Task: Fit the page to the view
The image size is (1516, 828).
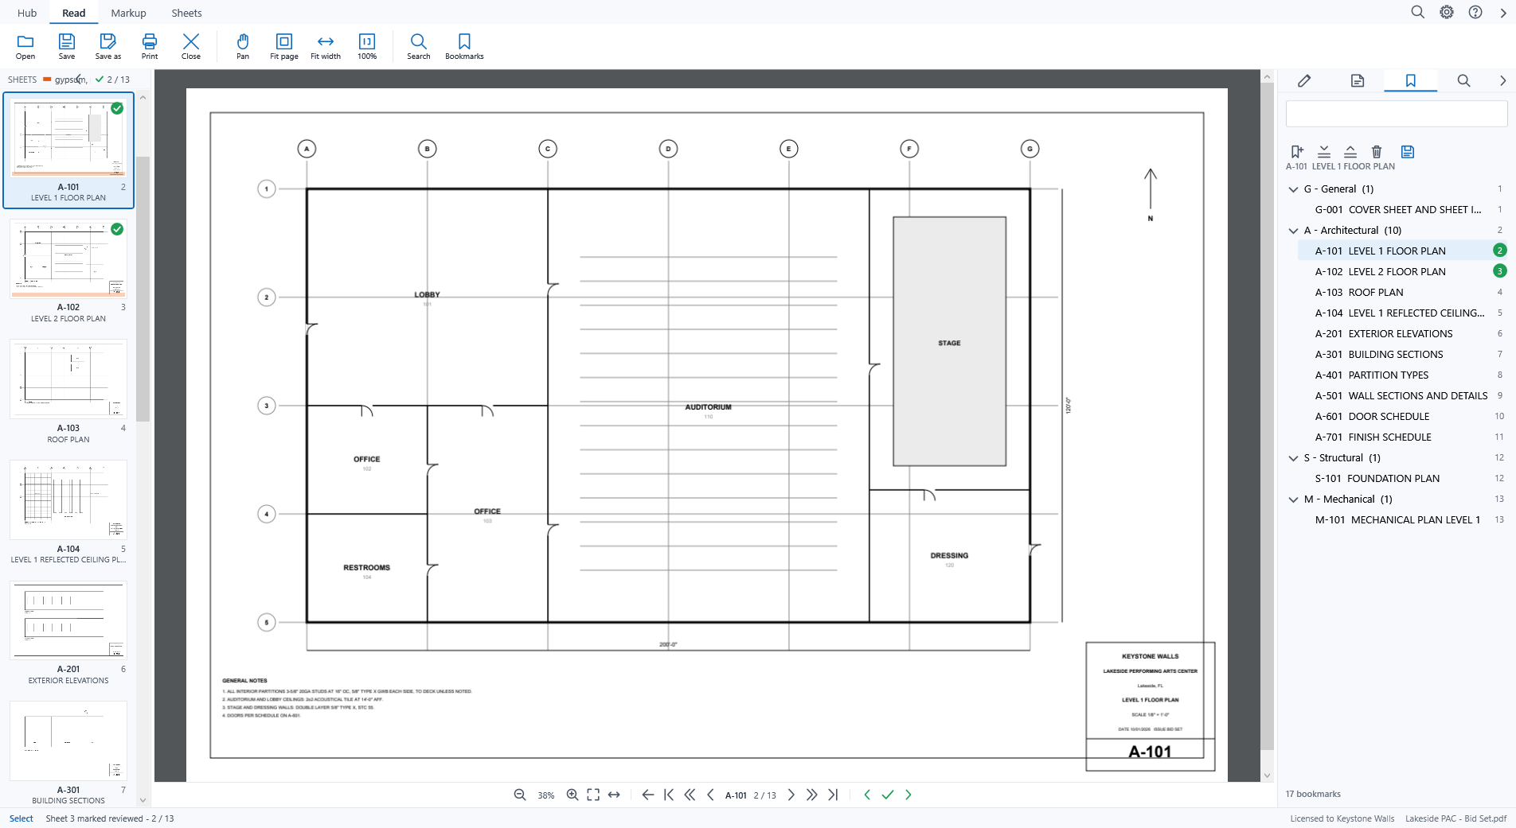Action: click(x=284, y=46)
